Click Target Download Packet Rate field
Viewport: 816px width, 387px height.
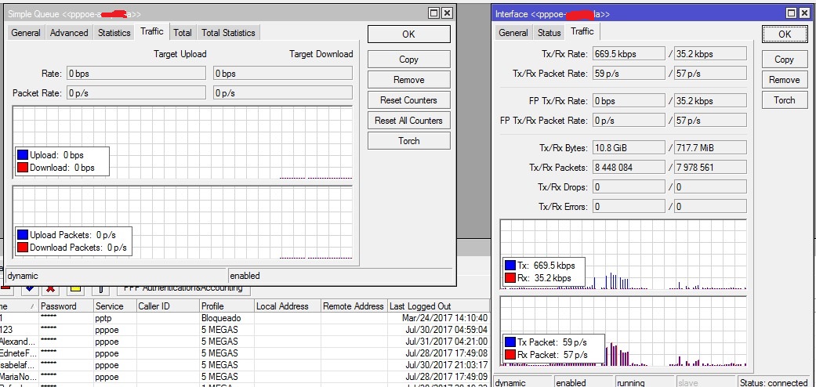[x=283, y=93]
